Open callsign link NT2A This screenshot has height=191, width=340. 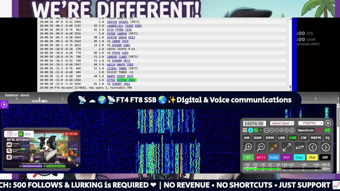[x=110, y=30]
